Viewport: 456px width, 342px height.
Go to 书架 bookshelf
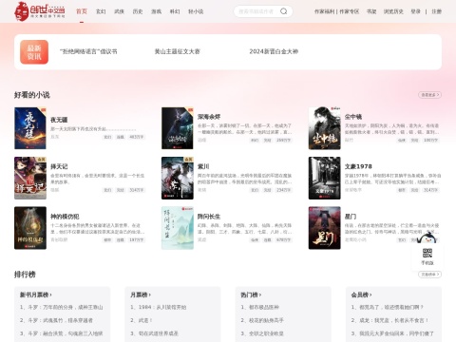[x=371, y=11]
